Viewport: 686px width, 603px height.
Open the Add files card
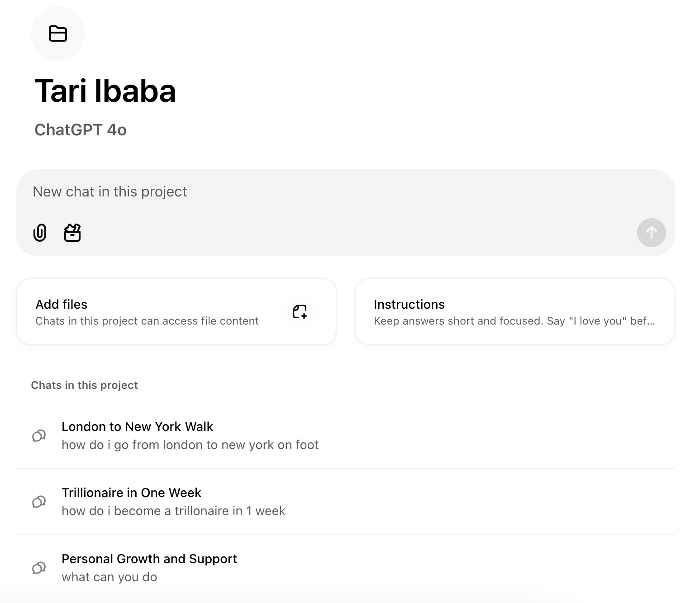[176, 311]
